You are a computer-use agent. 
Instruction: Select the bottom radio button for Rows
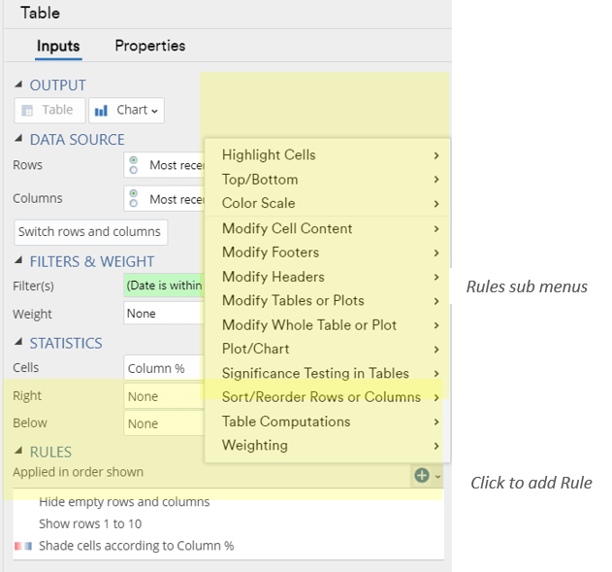pyautogui.click(x=133, y=170)
